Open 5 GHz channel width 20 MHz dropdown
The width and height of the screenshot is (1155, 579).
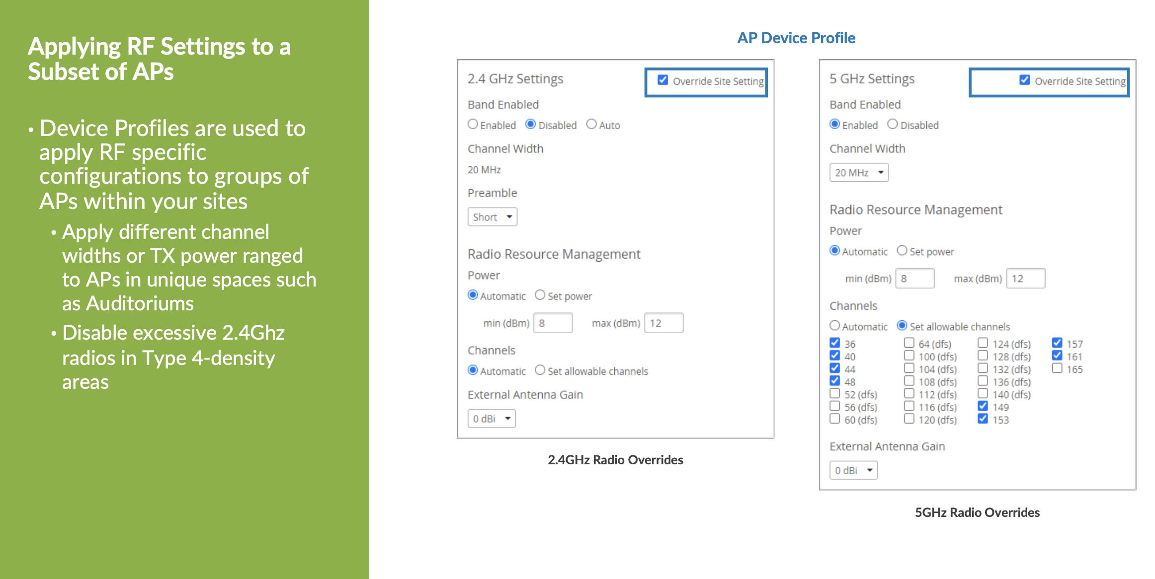(x=859, y=172)
